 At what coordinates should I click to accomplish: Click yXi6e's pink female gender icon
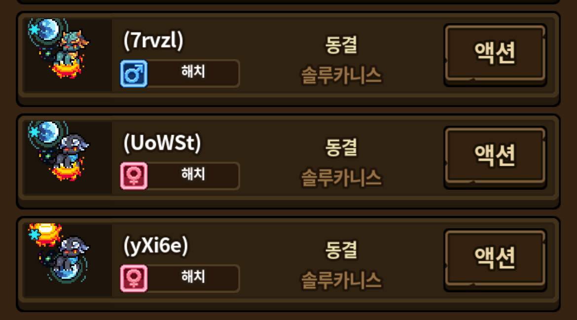(x=134, y=279)
